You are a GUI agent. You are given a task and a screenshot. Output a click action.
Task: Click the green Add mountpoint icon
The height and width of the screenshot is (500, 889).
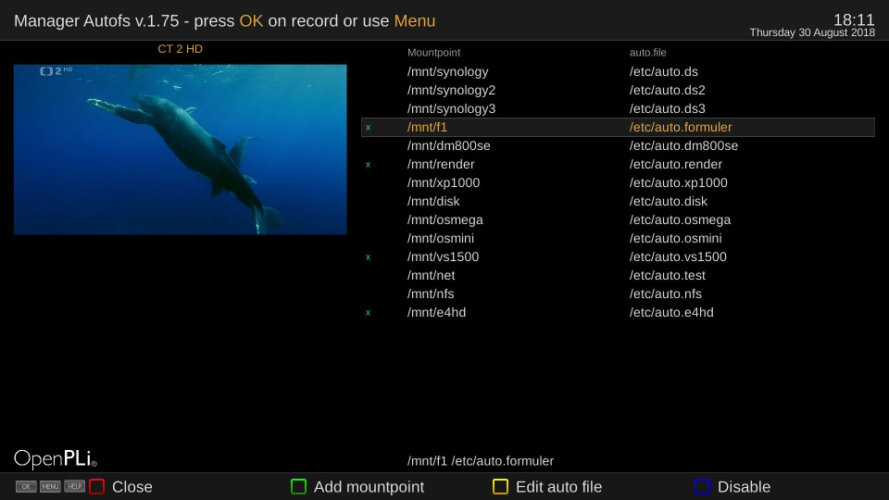[x=298, y=486]
